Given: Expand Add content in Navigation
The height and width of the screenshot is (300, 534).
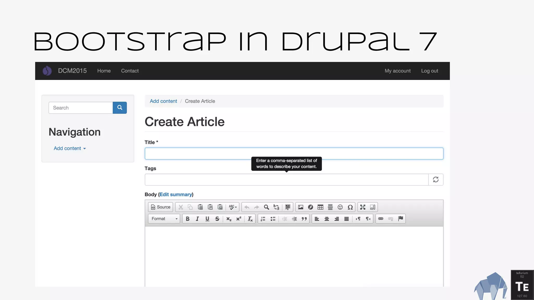Looking at the screenshot, I should tap(70, 148).
